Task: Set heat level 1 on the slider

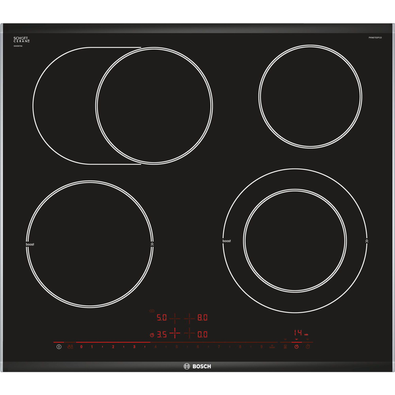Action: pyautogui.click(x=92, y=347)
